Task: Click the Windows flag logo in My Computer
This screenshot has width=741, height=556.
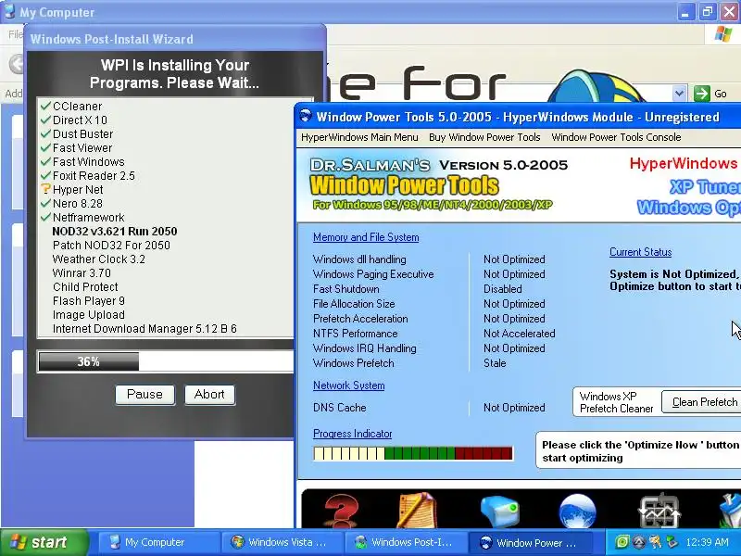Action: (x=723, y=34)
